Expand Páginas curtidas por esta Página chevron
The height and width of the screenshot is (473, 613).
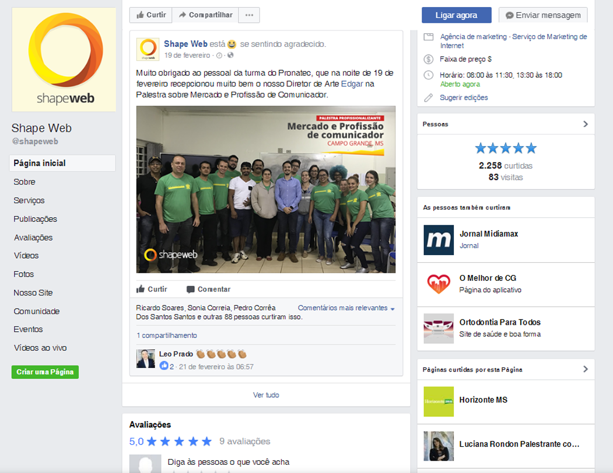(x=585, y=369)
